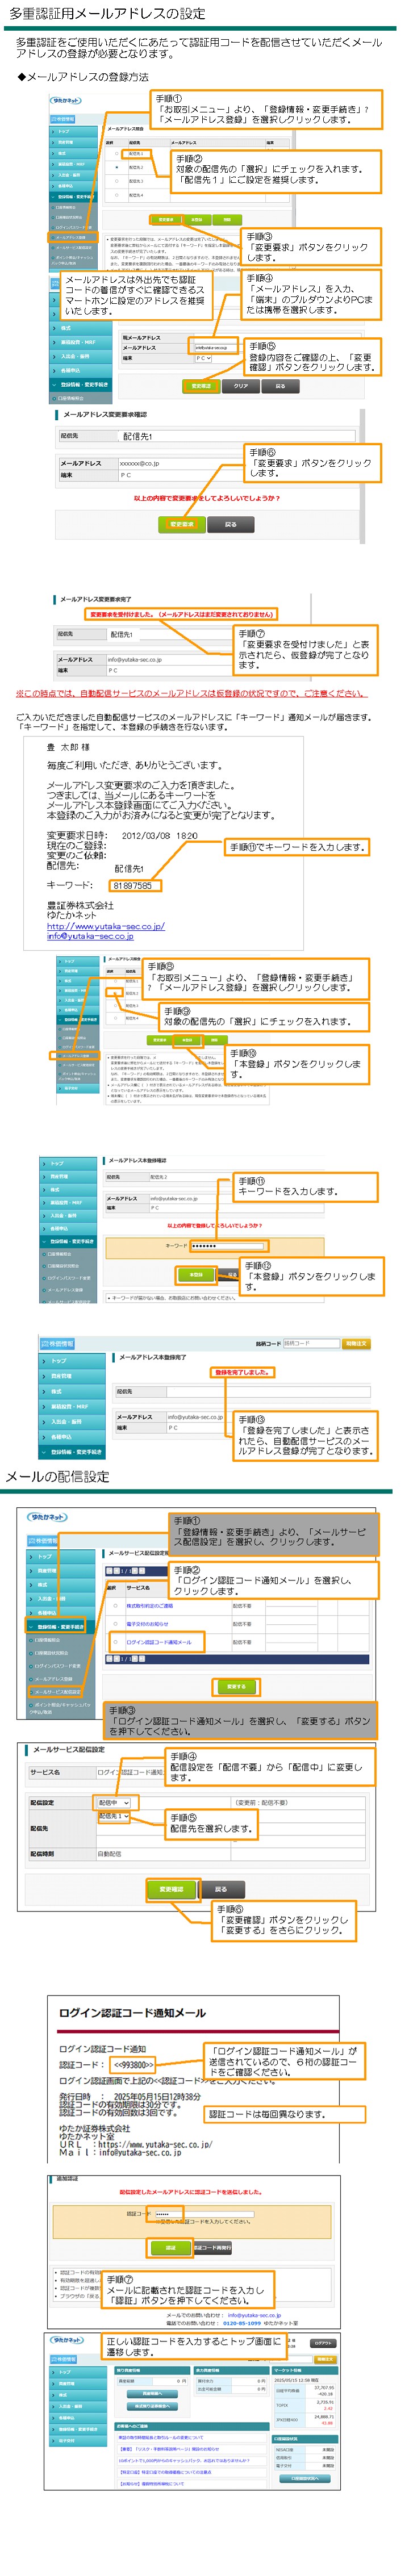Open 登録情報・変更手続き in the mail settings sidebar

point(60,1627)
